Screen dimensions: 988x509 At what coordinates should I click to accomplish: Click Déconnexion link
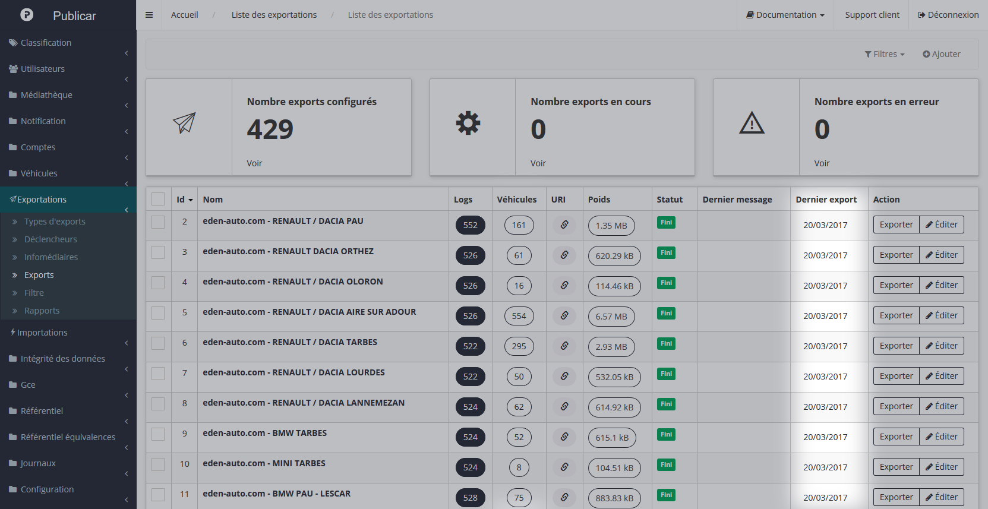click(x=948, y=15)
